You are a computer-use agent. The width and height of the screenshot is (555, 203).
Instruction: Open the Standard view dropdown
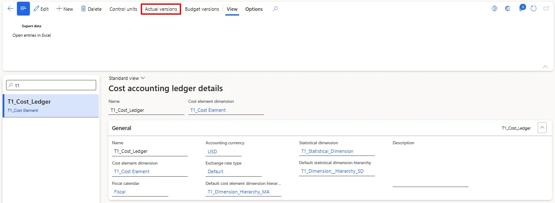click(x=127, y=78)
